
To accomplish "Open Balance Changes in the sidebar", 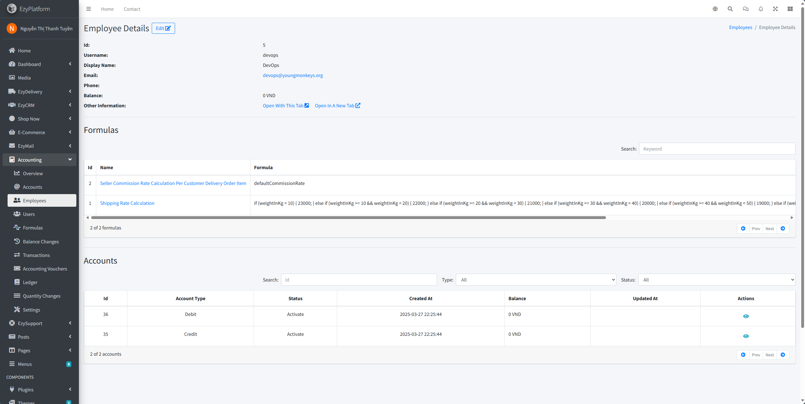I will [x=42, y=241].
